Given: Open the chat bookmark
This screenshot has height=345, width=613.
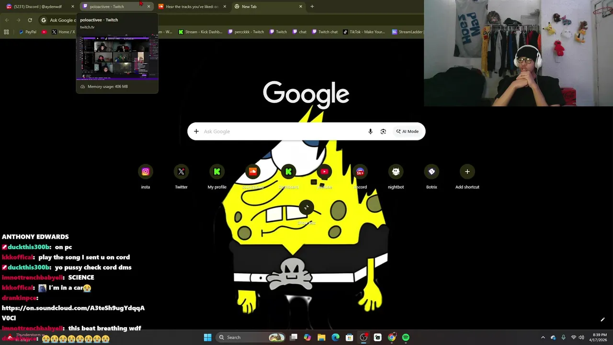Looking at the screenshot, I should click(299, 32).
